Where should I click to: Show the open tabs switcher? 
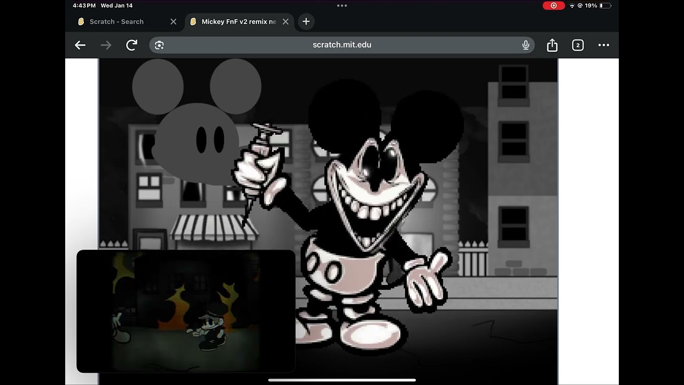pos(578,45)
